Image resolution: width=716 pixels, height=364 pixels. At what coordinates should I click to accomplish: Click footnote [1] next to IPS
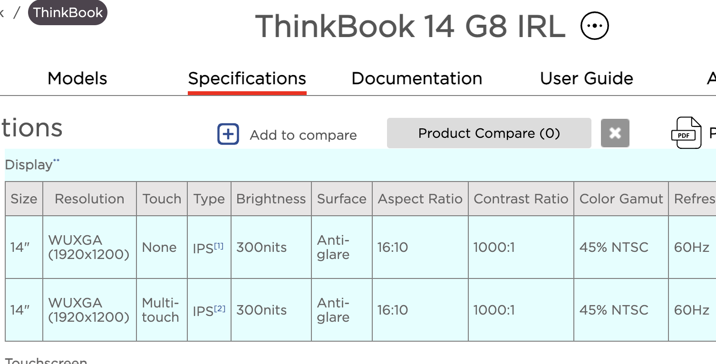pyautogui.click(x=219, y=246)
